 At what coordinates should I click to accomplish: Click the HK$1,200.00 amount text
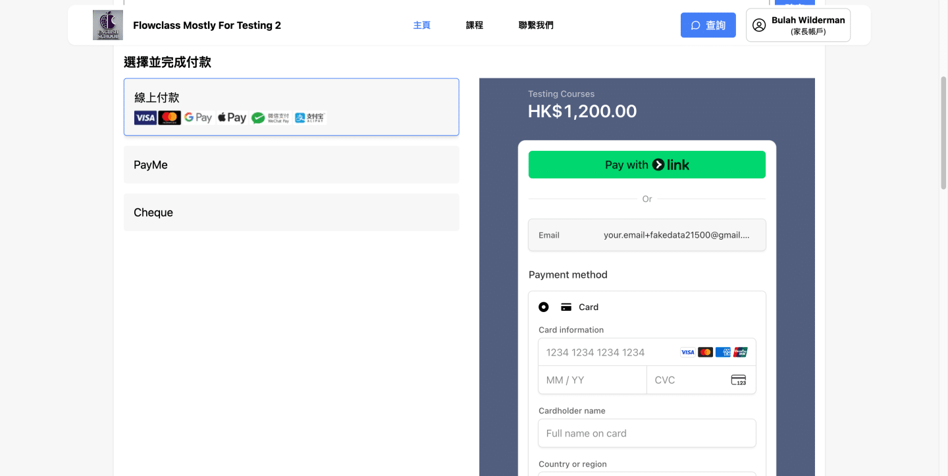coord(583,111)
